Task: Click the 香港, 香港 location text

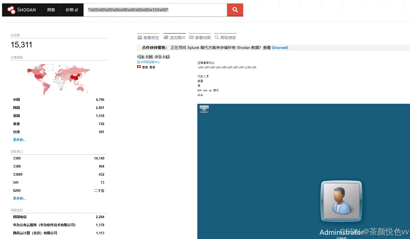Action: [x=148, y=67]
